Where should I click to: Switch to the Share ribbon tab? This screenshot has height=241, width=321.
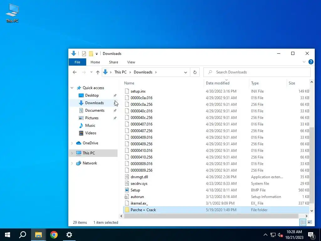click(113, 62)
